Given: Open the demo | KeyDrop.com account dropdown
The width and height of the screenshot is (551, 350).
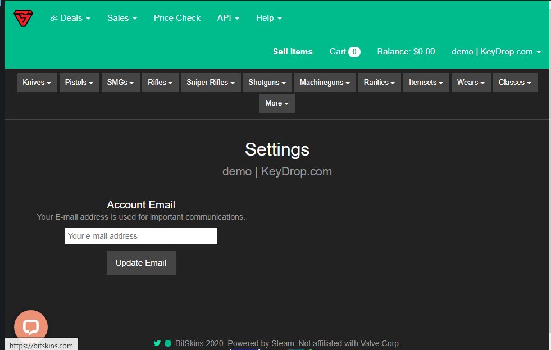Looking at the screenshot, I should pyautogui.click(x=496, y=52).
